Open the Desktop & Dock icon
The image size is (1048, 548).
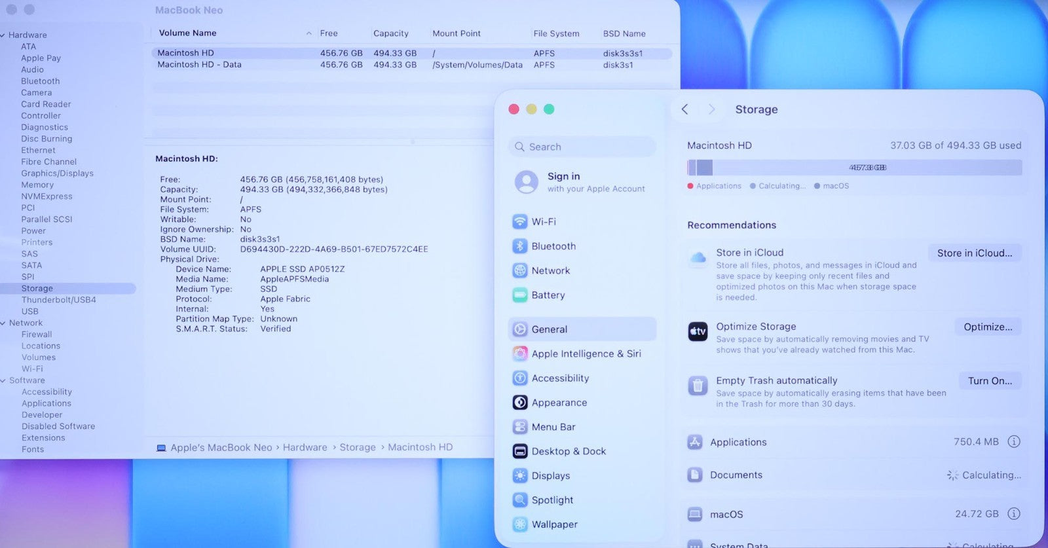[x=520, y=451]
